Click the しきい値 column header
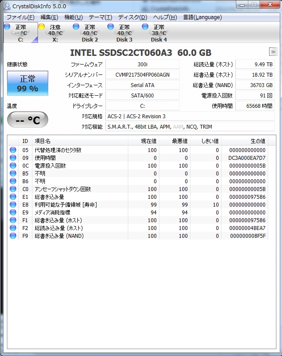 pos(206,141)
